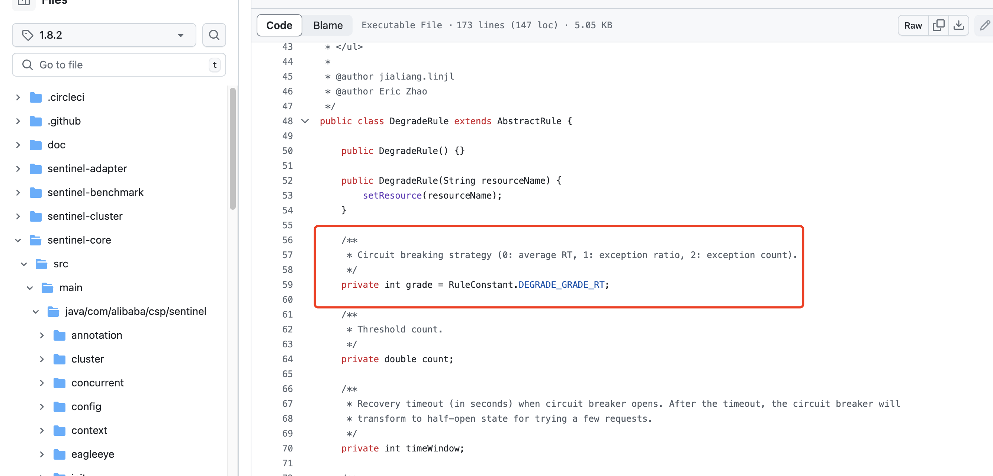Expand the config folder chevron
Viewport: 993px width, 476px height.
(42, 406)
